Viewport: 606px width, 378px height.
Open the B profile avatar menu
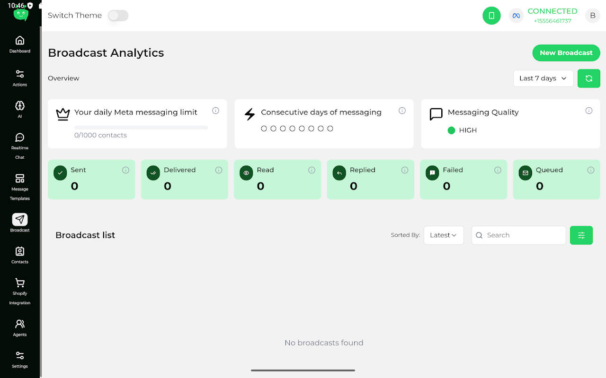(x=593, y=16)
